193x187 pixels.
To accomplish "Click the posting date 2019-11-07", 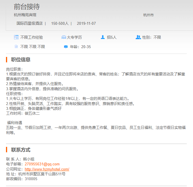I will tap(86, 23).
